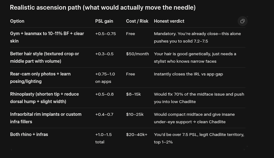Click the table's scroll-down arrow
274x158 pixels.
tap(247, 146)
